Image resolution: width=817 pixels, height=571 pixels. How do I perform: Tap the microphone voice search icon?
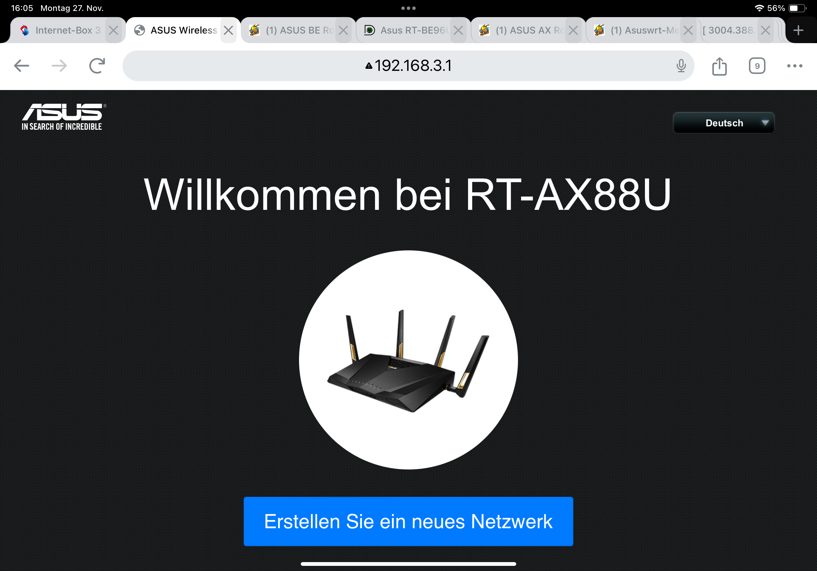click(681, 66)
